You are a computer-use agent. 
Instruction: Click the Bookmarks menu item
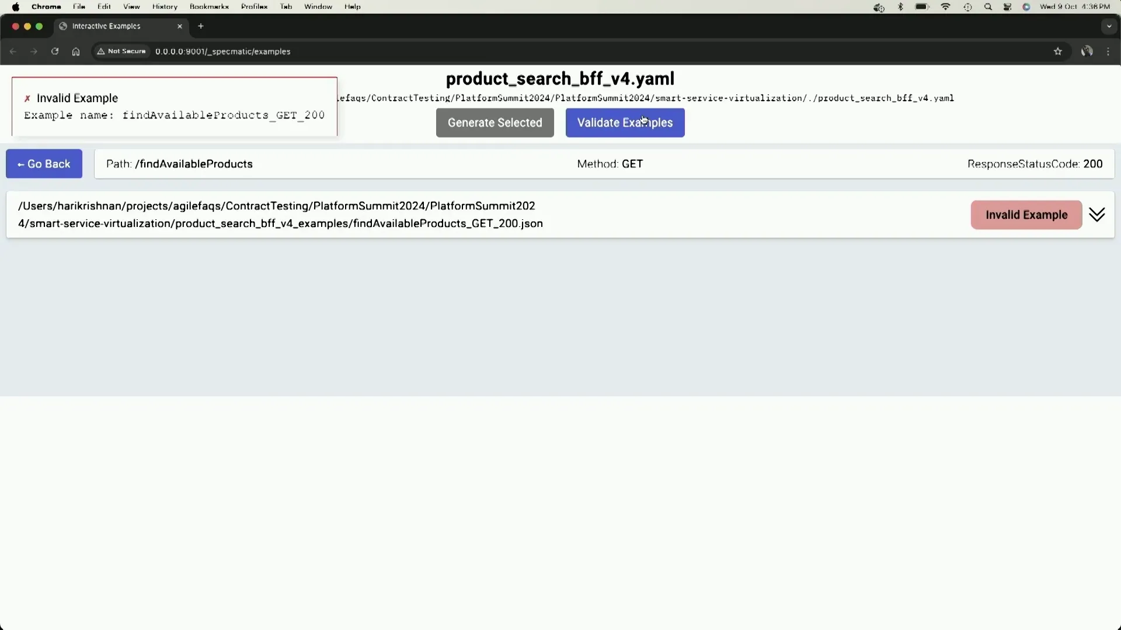click(x=210, y=6)
